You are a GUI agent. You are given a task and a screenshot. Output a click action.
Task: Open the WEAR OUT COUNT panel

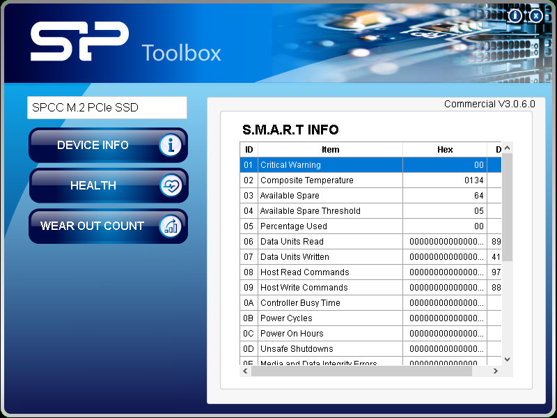coord(108,226)
